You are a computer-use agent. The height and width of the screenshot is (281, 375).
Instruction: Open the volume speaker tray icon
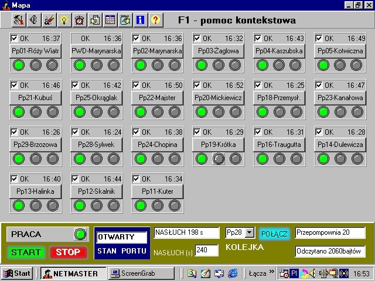pyautogui.click(x=313, y=273)
